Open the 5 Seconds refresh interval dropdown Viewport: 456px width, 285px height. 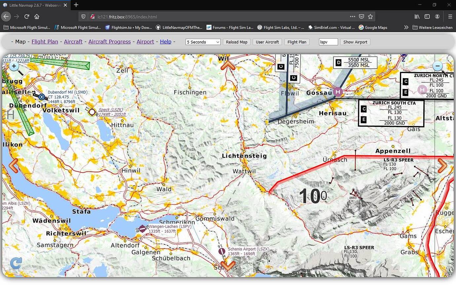pos(203,42)
